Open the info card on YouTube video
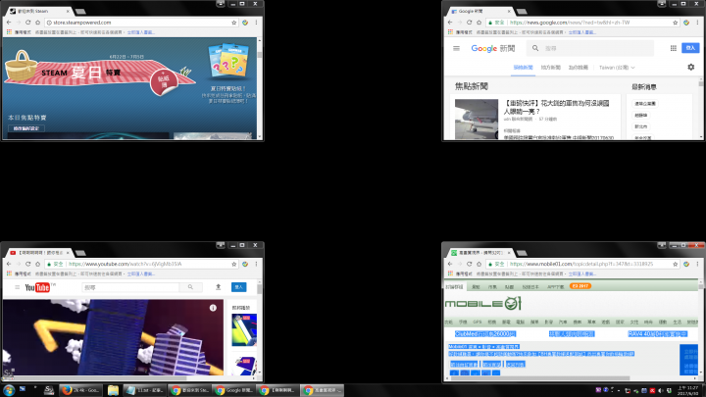The width and height of the screenshot is (706, 397). point(213,308)
